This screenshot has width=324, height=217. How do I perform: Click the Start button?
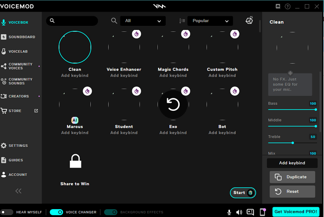coord(243,193)
